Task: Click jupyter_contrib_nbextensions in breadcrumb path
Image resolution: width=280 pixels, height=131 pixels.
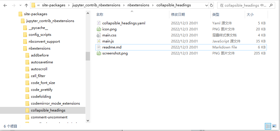Action: [99, 5]
